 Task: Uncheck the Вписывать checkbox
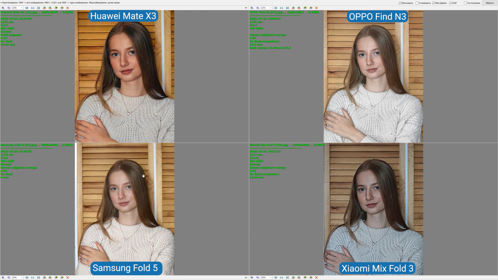point(400,3)
